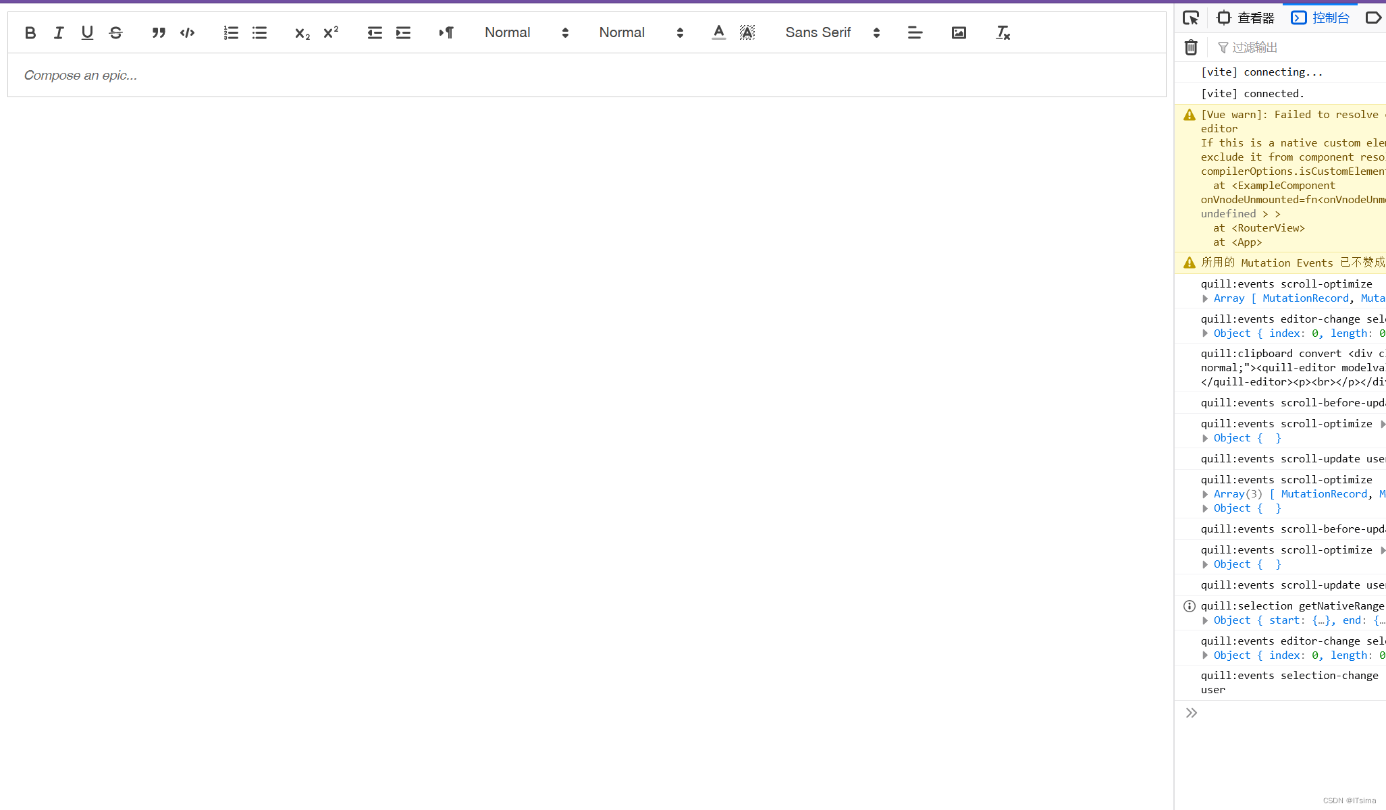Switch to the 控制台 console tab
Viewport: 1386px width, 810px height.
(x=1320, y=18)
